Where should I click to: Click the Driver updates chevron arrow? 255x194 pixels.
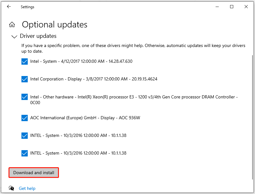tap(14, 37)
